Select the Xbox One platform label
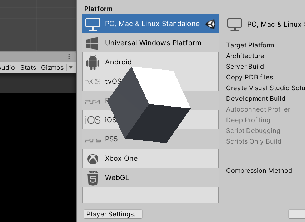Screen dimensions: 305x222 [121, 158]
